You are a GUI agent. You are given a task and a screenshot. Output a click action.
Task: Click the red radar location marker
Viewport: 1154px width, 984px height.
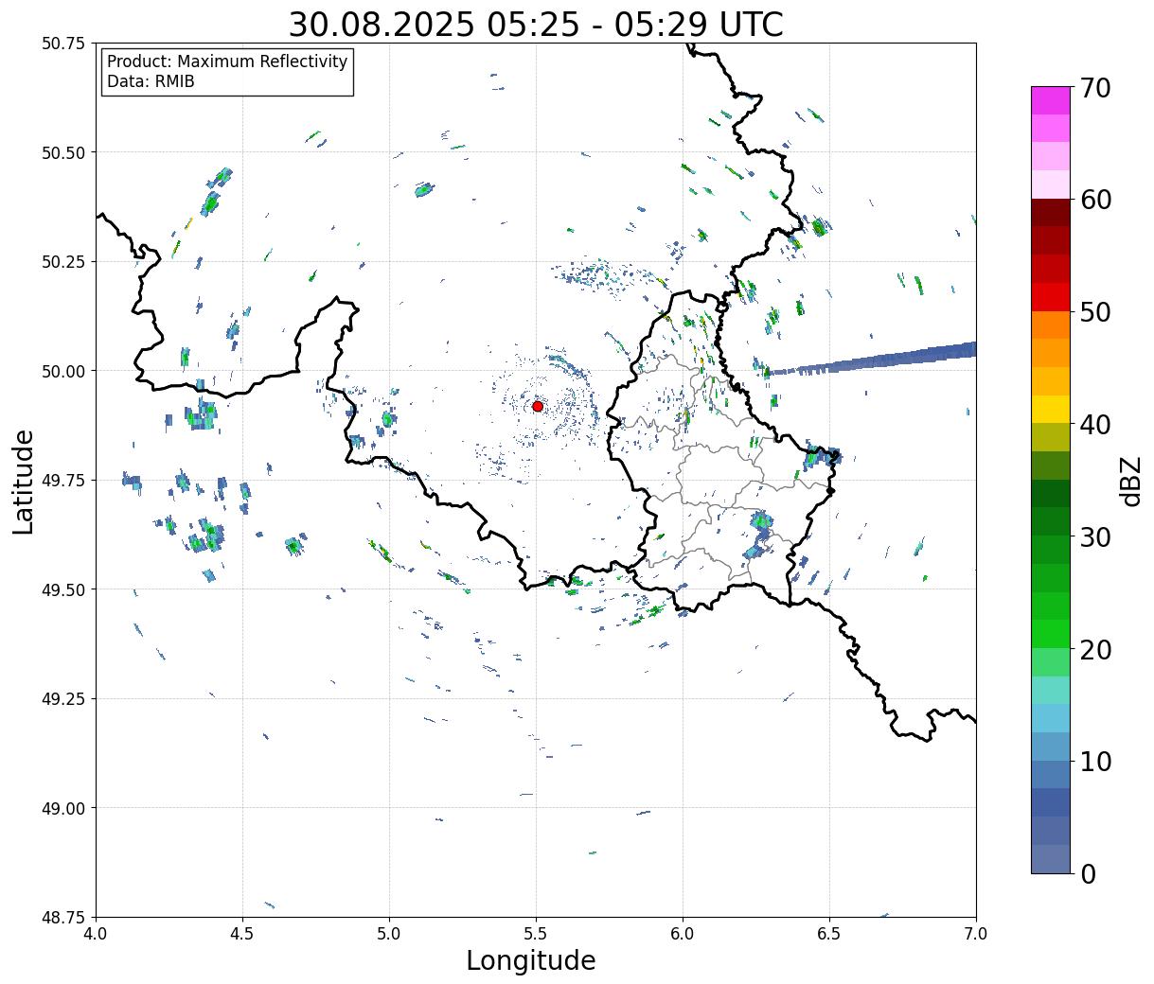point(538,406)
